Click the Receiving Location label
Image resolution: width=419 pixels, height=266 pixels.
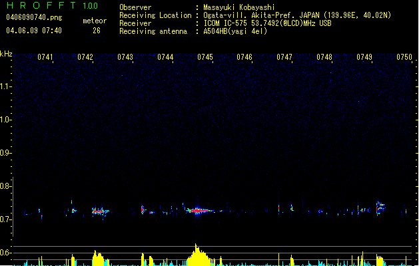coord(155,15)
